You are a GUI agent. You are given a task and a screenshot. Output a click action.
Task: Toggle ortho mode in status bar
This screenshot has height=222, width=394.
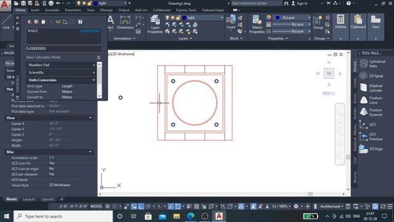click(141, 207)
